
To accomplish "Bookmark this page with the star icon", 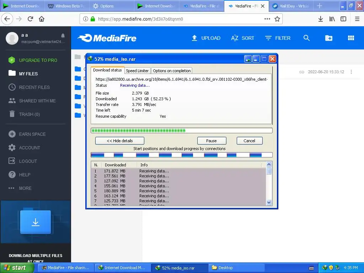I will coord(277,19).
